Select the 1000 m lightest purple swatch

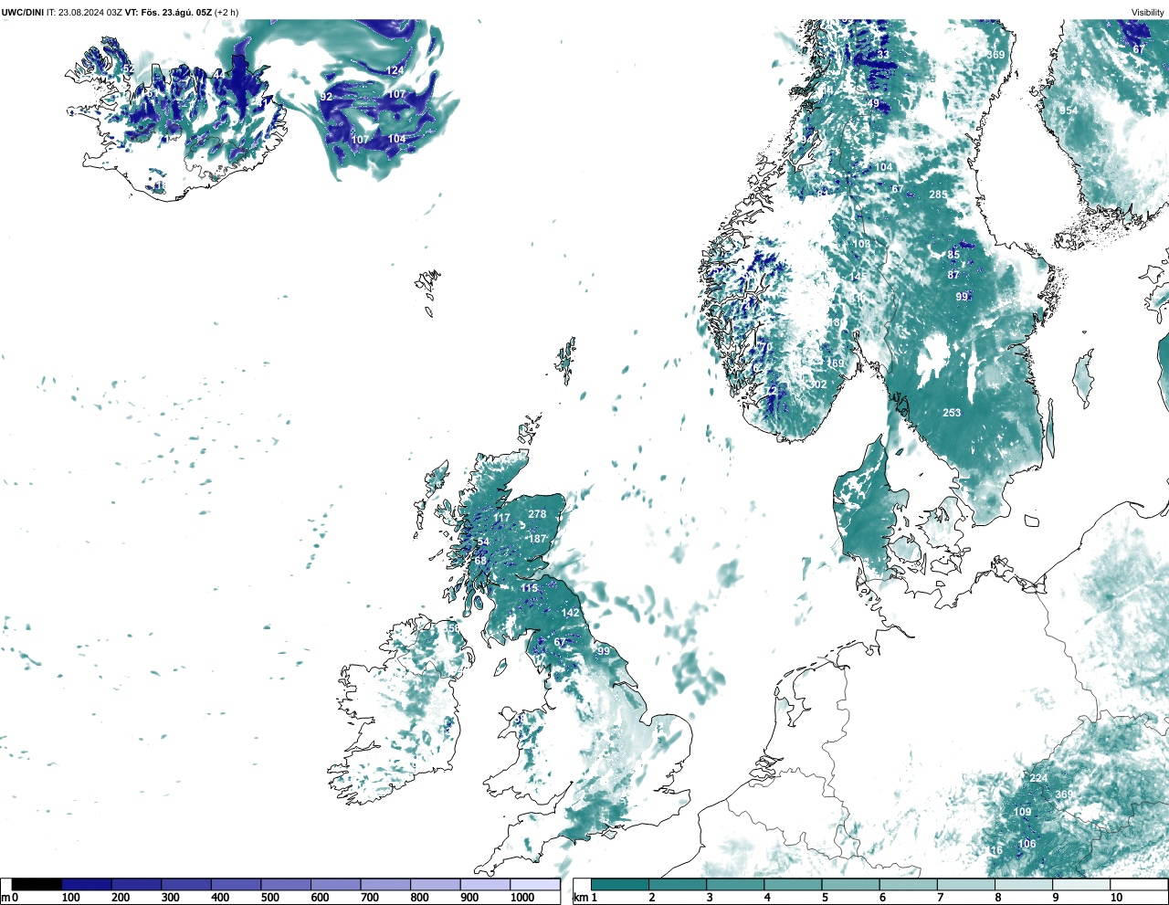click(535, 884)
